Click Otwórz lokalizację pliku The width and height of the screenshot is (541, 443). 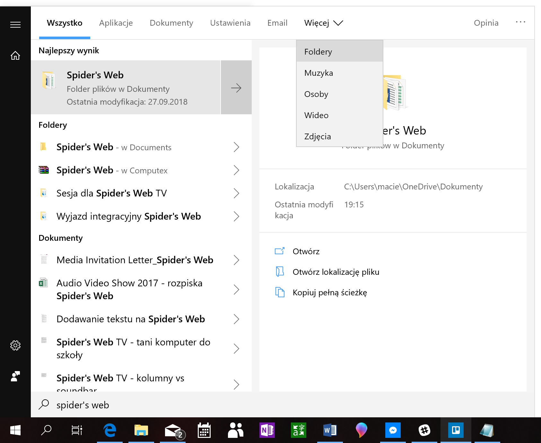[x=336, y=272]
